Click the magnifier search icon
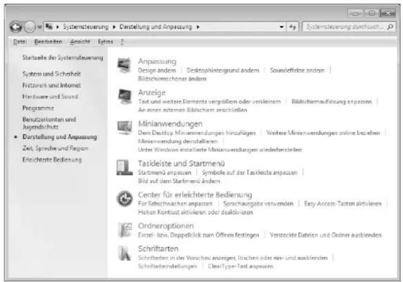This screenshot has width=403, height=282. 390,27
